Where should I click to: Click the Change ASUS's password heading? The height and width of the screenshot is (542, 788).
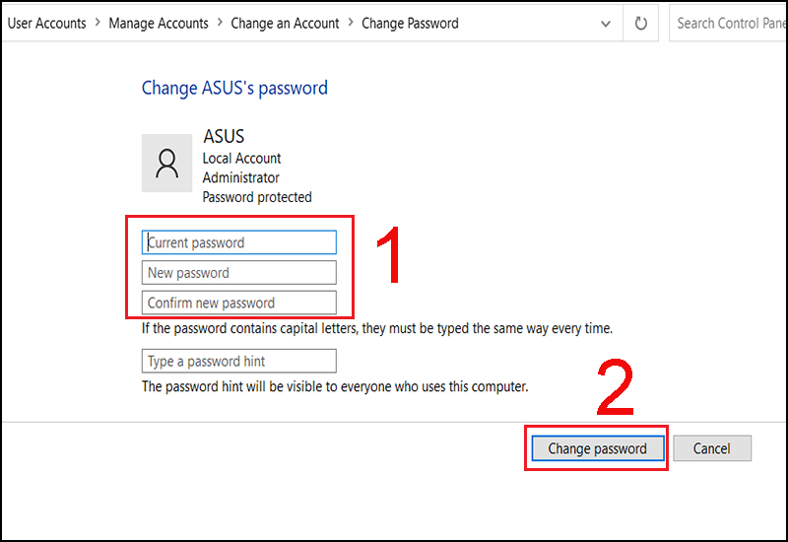234,88
